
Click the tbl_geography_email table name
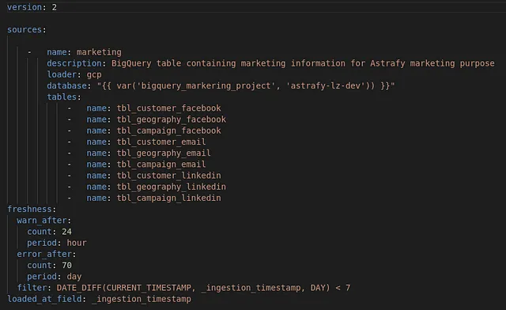pos(164,153)
